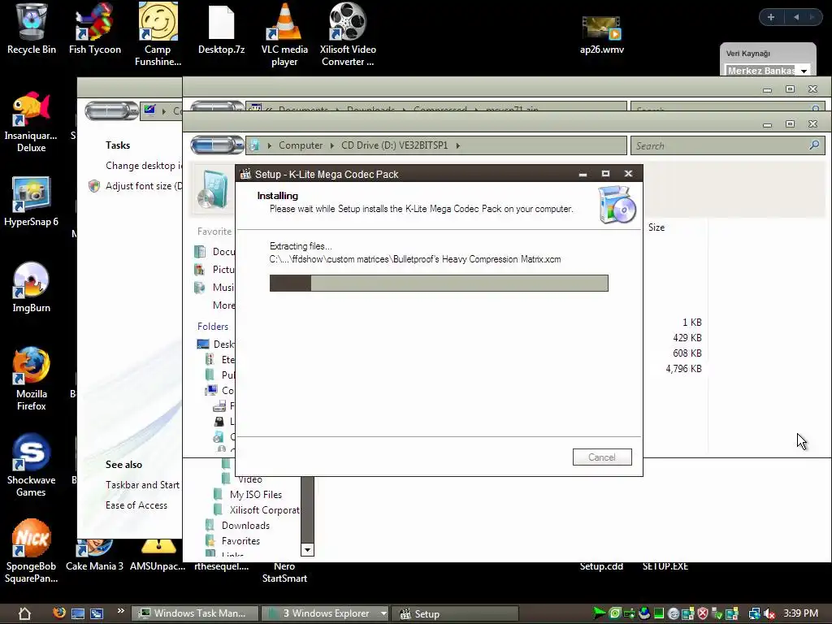Click CD Drive (D:) VE32BITSP1 breadcrumb
The height and width of the screenshot is (624, 832).
(394, 145)
